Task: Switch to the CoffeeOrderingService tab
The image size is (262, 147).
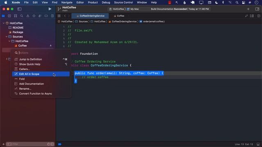Action: [x=90, y=16]
